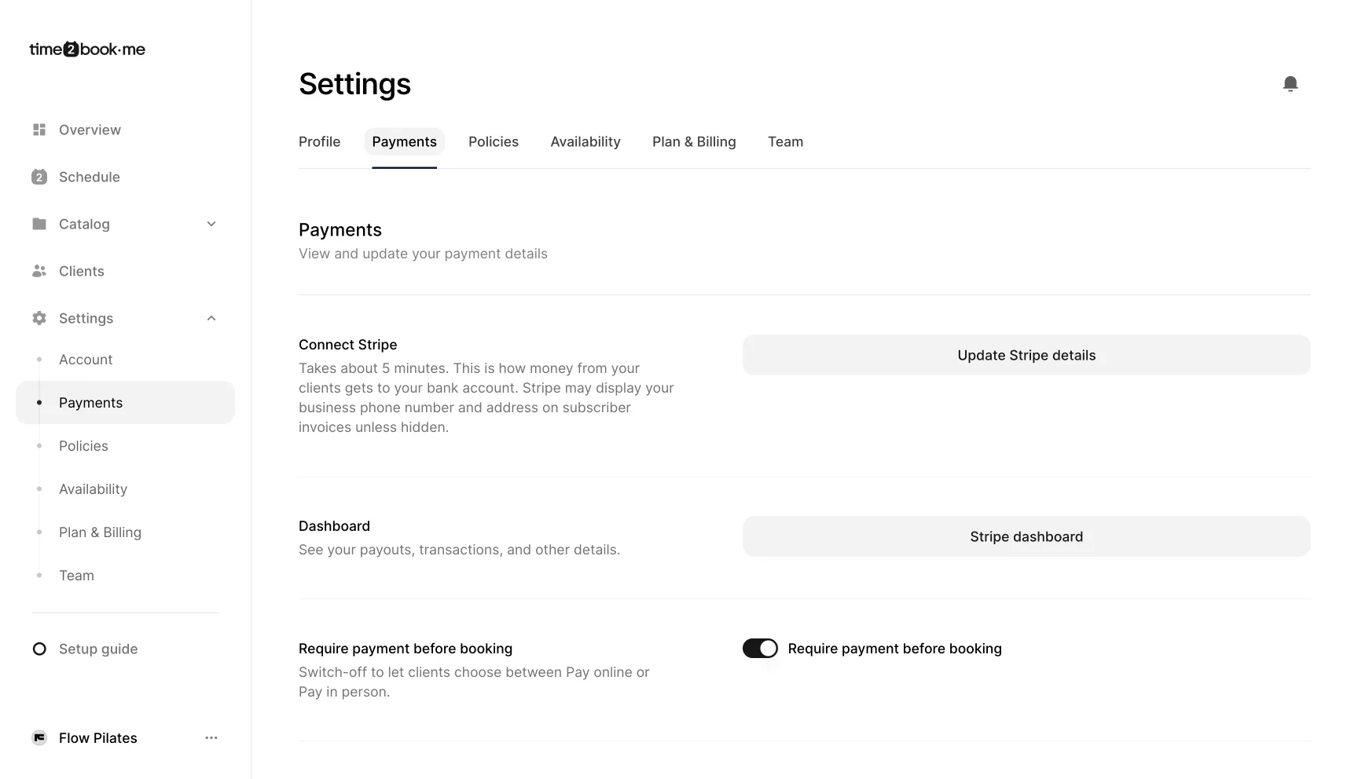Disable Require payment before booking toggle

(760, 648)
